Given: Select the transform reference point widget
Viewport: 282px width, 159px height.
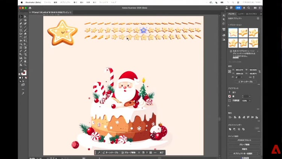Looking at the screenshot, I should tap(230, 71).
